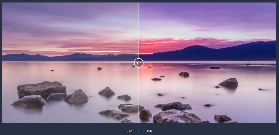Click the snowy distant mountains on the SDR side
279x135 pixels.
84,56
